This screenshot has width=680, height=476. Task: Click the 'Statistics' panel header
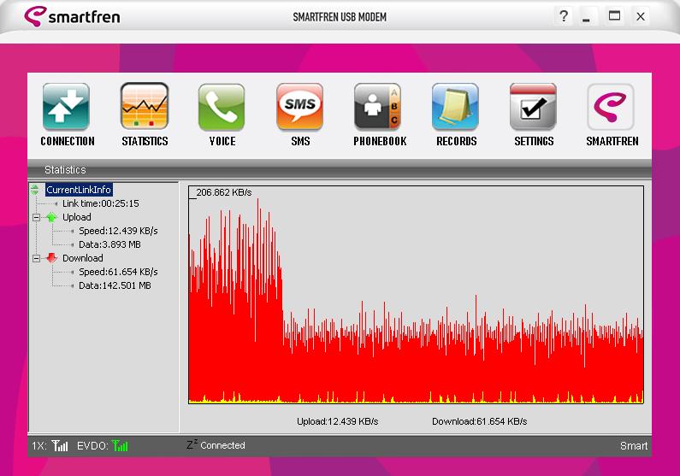[x=65, y=170]
